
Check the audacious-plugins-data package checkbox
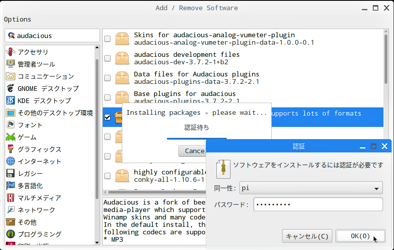(107, 78)
